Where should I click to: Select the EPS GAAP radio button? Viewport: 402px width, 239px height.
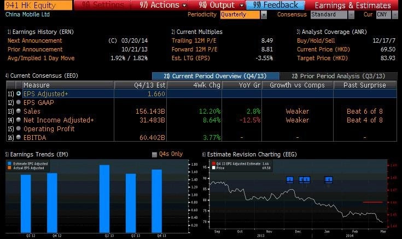tap(19, 102)
